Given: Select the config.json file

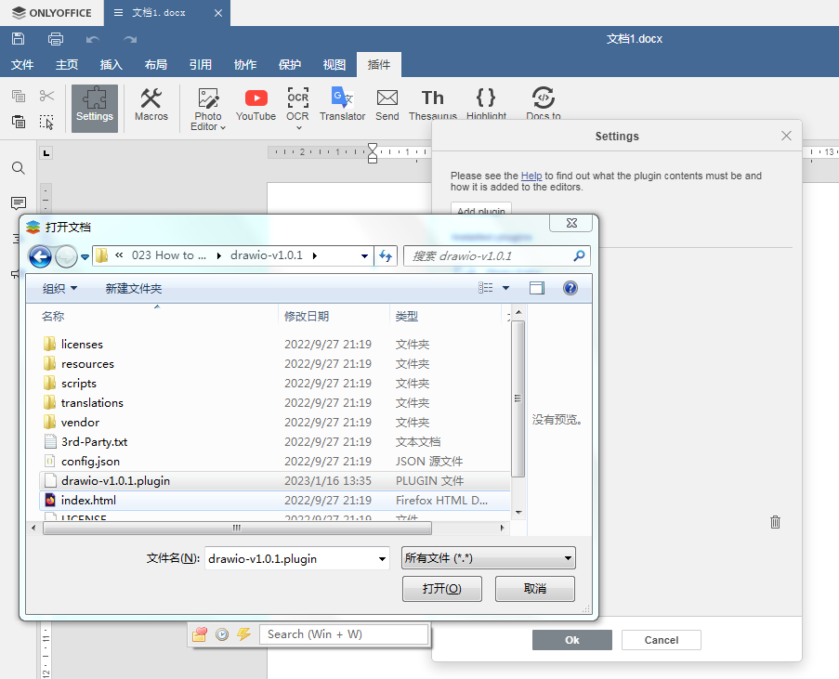Looking at the screenshot, I should (x=274, y=462).
